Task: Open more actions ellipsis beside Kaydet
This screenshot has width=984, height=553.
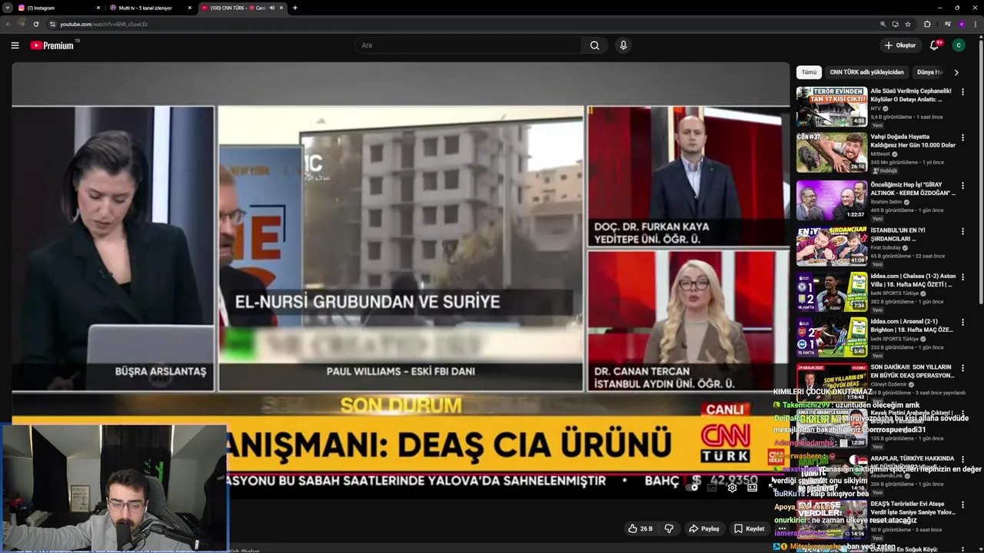Action: click(x=782, y=528)
